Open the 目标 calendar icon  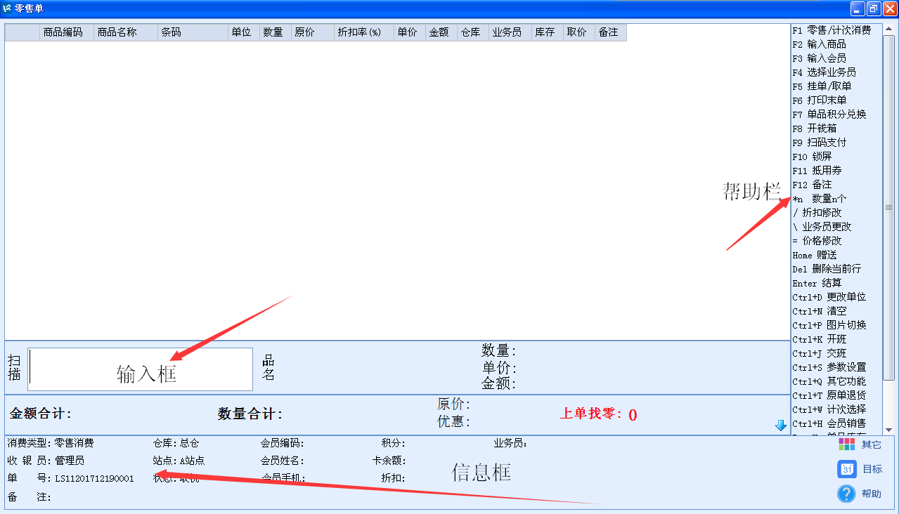click(846, 469)
